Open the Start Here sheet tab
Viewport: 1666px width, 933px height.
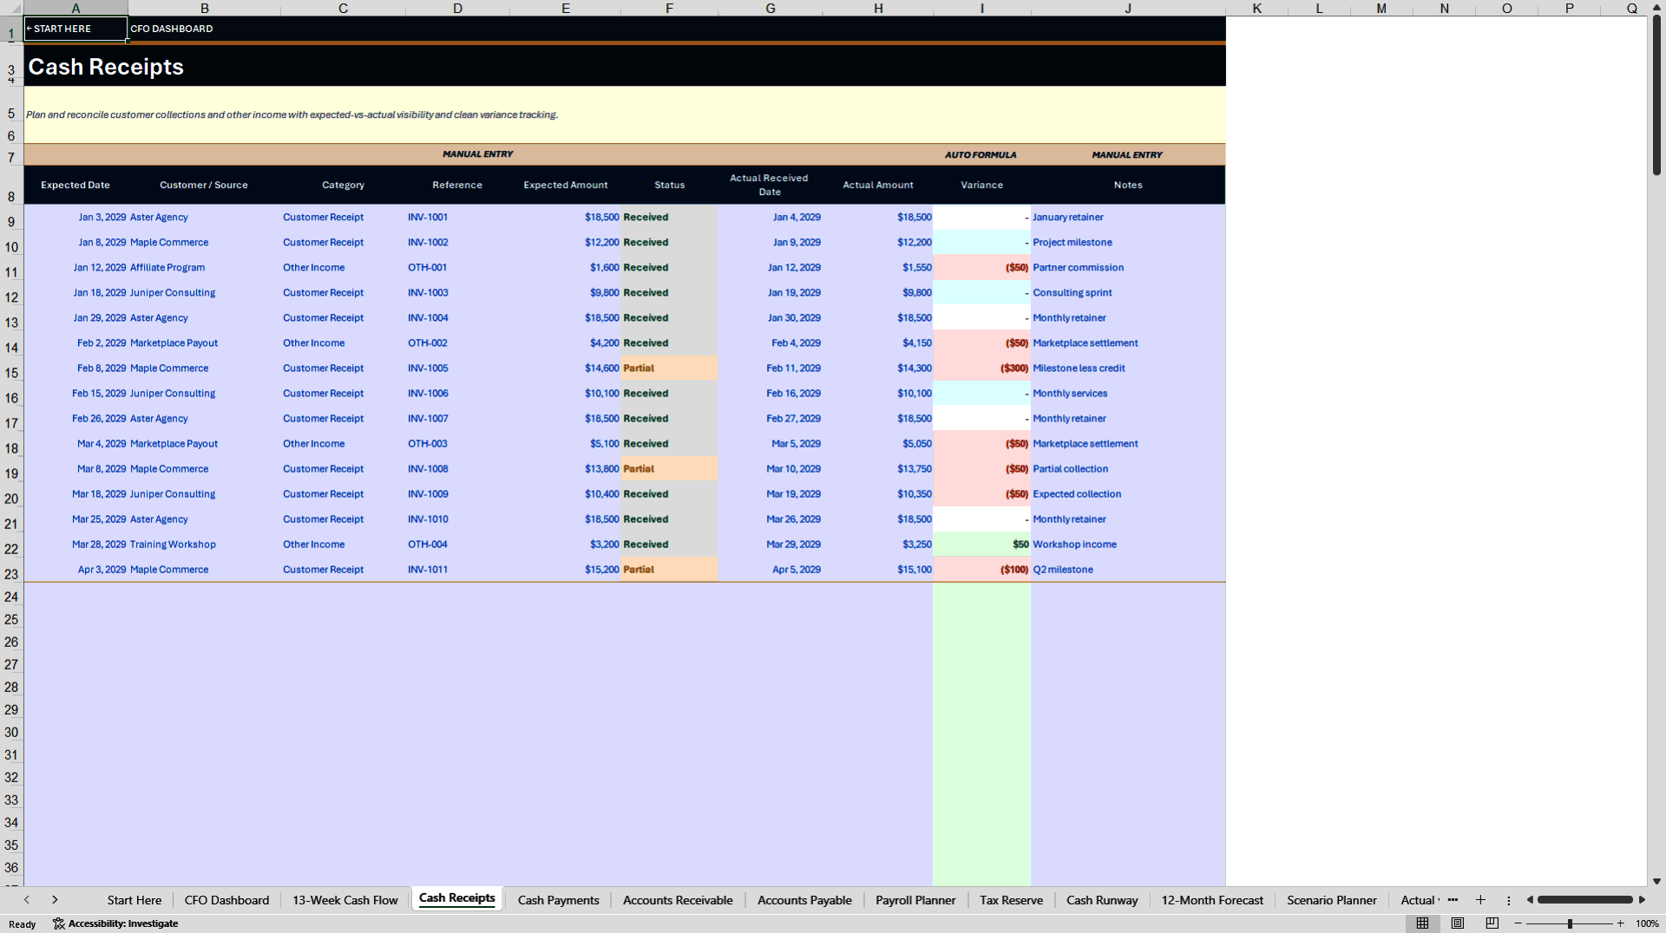[x=134, y=900]
